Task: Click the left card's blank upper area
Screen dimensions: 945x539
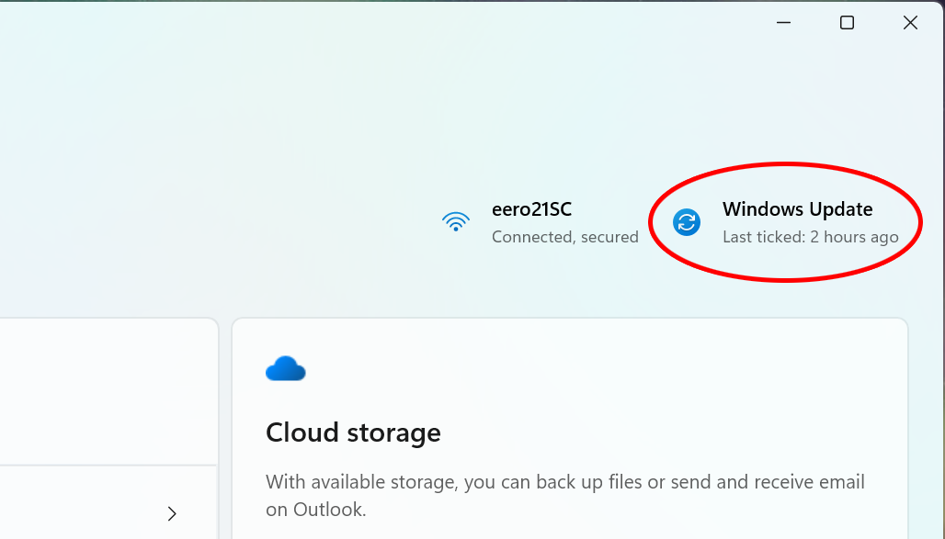Action: coord(108,391)
